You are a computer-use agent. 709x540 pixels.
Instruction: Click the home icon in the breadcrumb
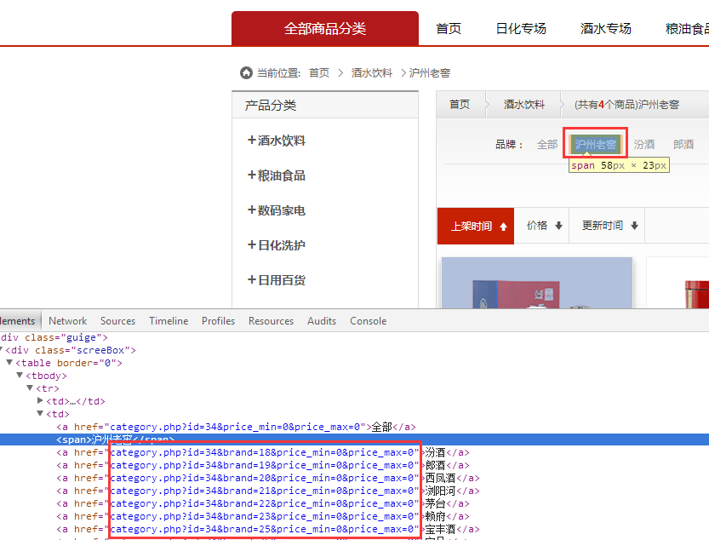pos(246,73)
